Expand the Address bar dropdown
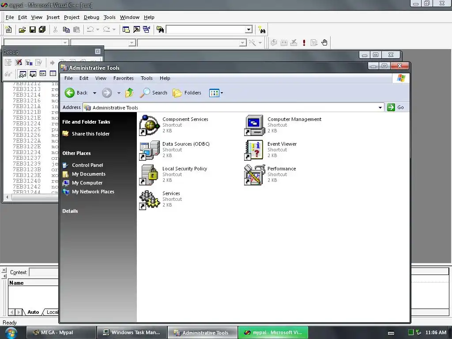 pyautogui.click(x=380, y=108)
